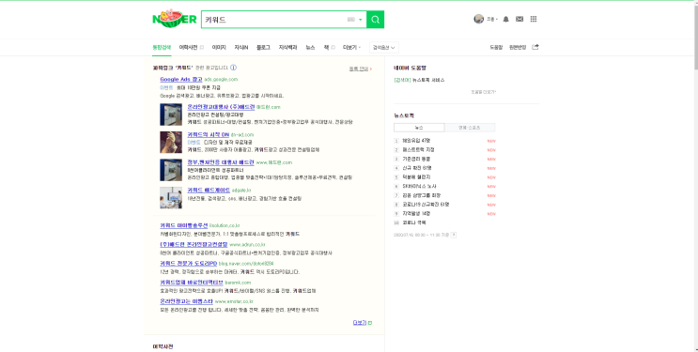This screenshot has height=352, width=698.
Task: Switch to the 어학사전 tab
Action: 188,47
